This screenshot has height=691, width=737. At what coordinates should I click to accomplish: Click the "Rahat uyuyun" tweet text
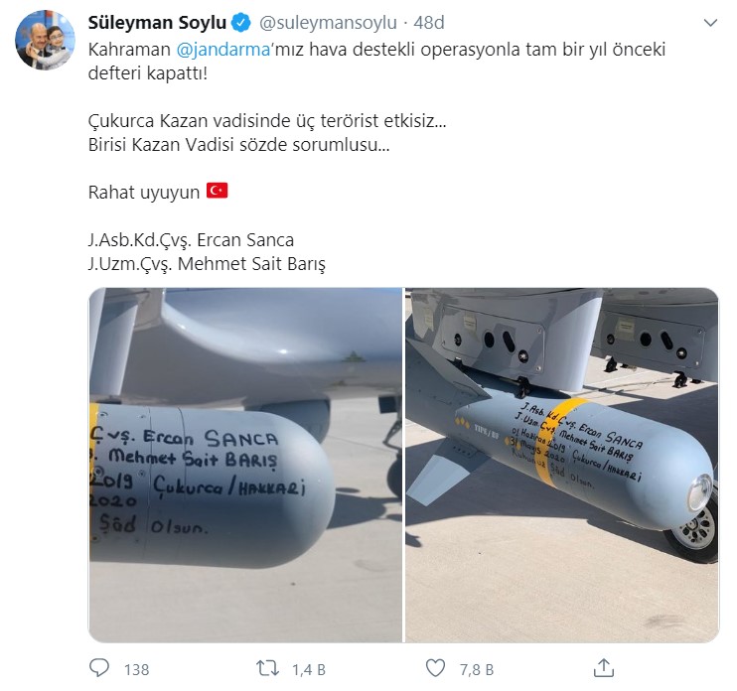pos(144,192)
